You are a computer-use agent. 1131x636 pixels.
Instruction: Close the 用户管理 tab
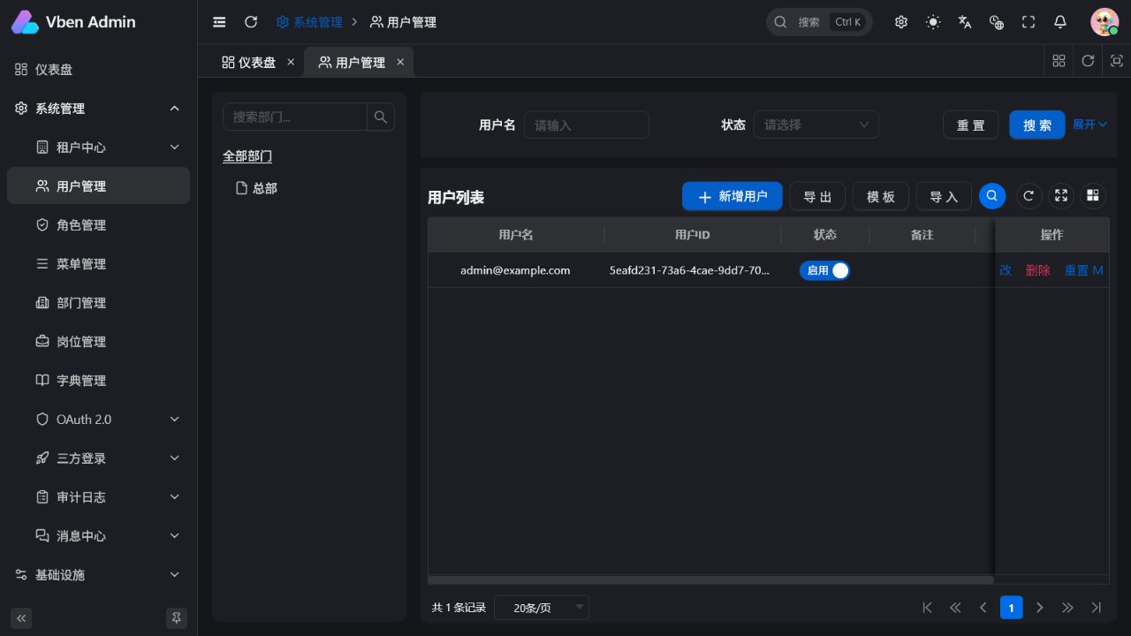click(400, 62)
